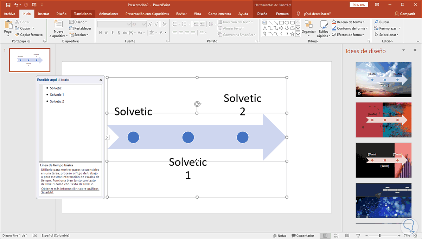Select the triangle shape in gallery
Image resolution: width=422 pixels, height=239 pixels.
pyautogui.click(x=264, y=28)
